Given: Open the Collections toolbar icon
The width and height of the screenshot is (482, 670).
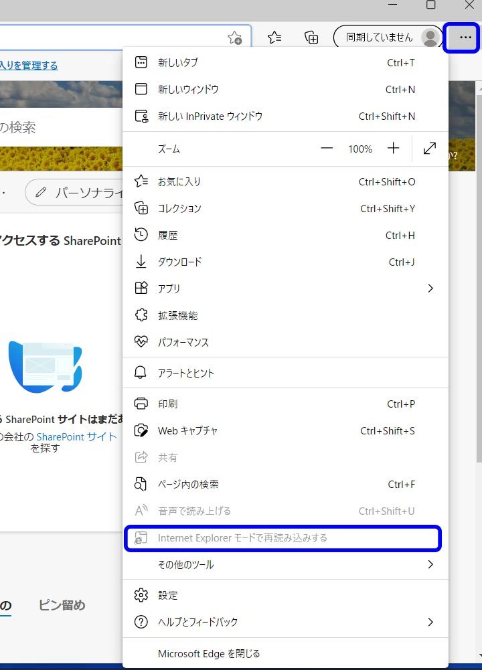Looking at the screenshot, I should 311,37.
